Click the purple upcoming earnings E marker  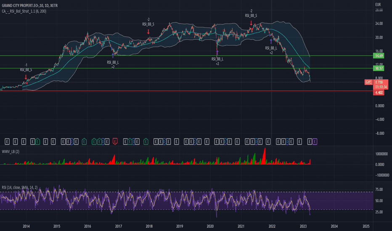pyautogui.click(x=315, y=142)
